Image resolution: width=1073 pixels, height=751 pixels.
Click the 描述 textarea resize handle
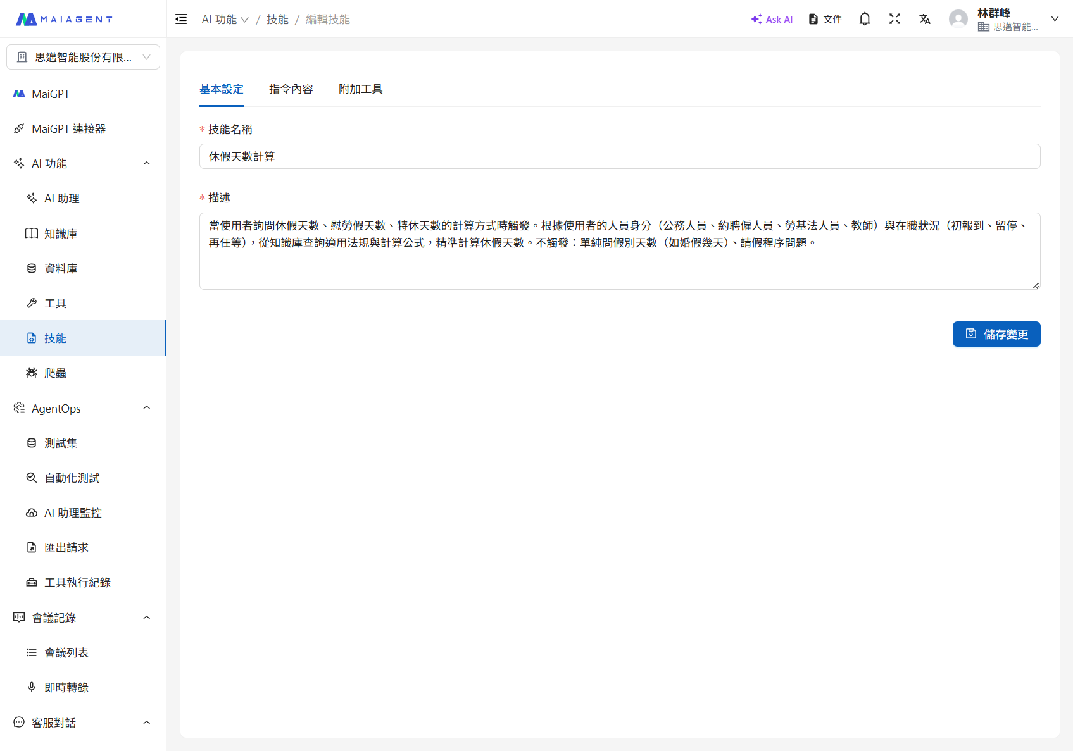pos(1036,285)
